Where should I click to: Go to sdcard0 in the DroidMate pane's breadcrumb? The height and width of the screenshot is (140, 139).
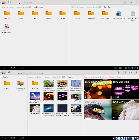click(98, 7)
